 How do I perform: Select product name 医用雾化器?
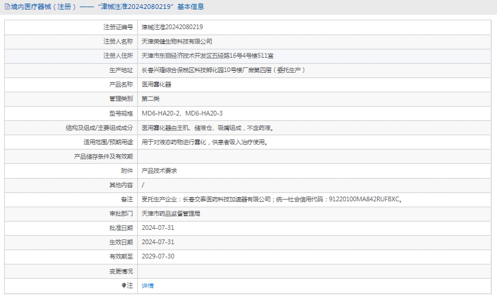pos(156,85)
